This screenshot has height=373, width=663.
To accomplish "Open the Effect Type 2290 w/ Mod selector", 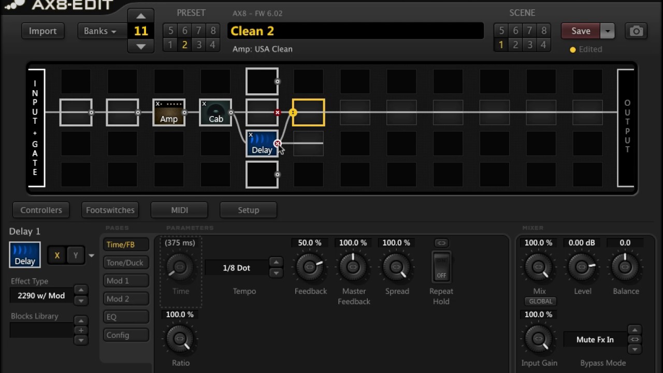I will click(x=41, y=296).
